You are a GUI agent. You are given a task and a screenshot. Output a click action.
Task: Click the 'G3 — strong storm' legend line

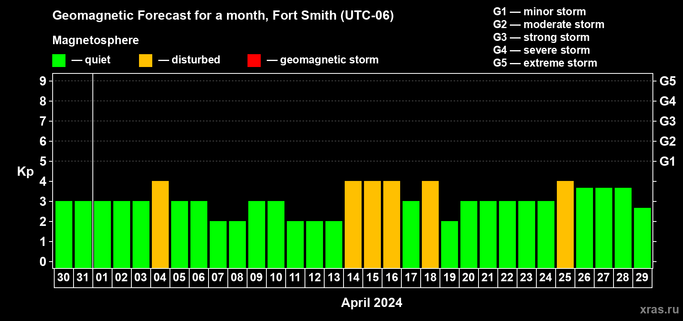pos(541,37)
